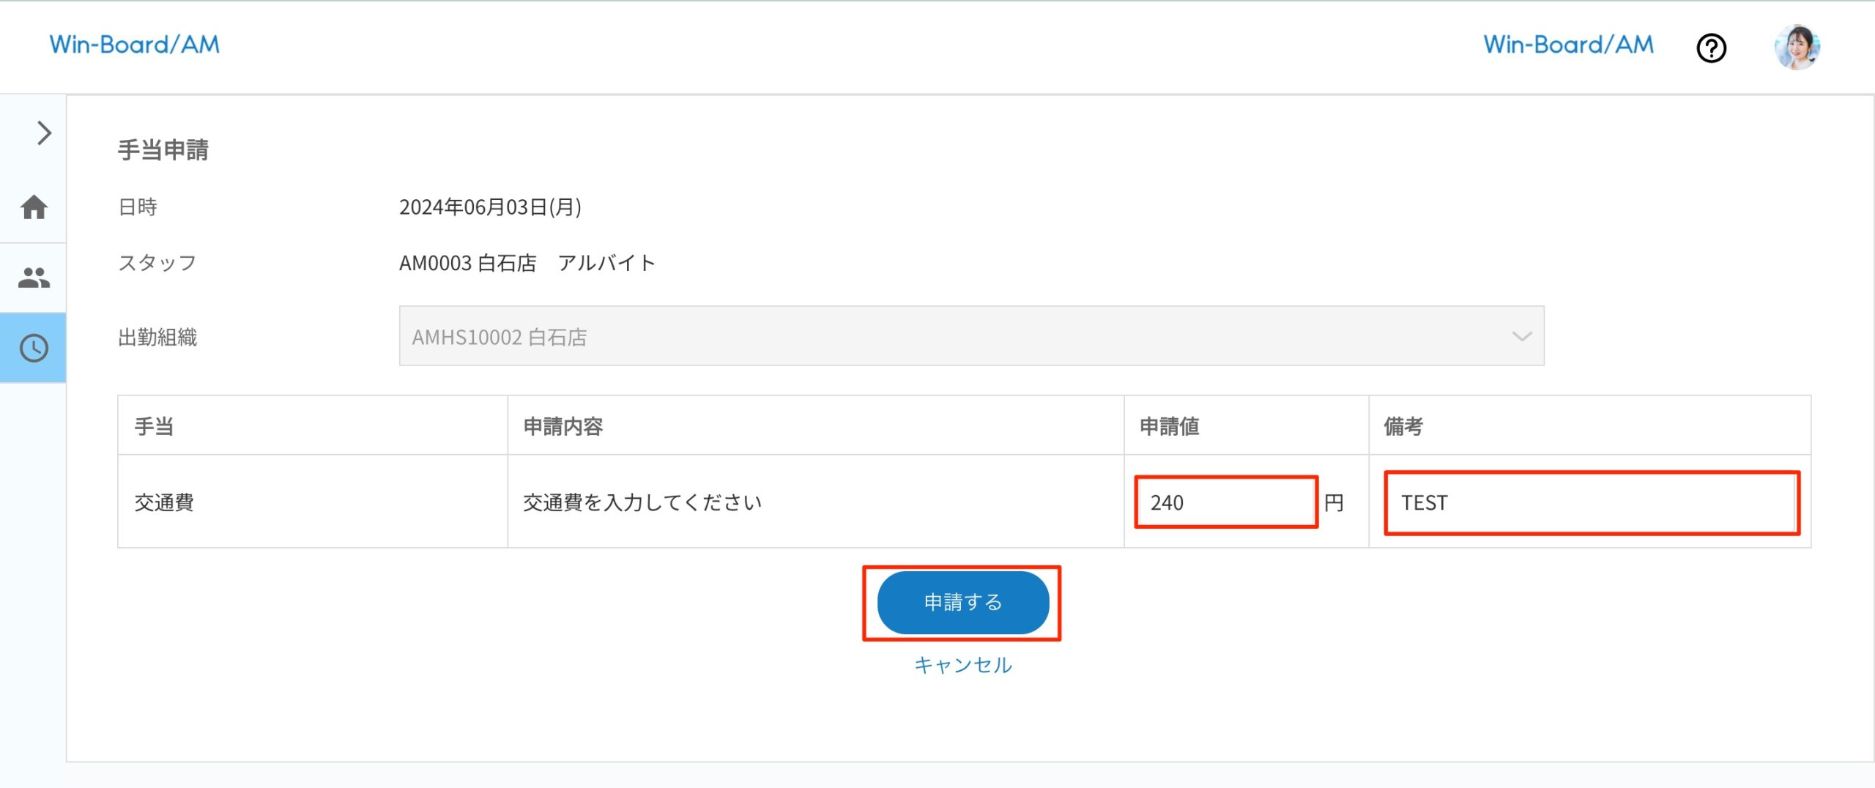The image size is (1875, 788).
Task: Select the staff management icon in the sidebar
Action: click(x=33, y=277)
